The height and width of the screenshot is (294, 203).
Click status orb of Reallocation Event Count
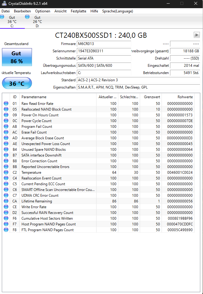click(x=6, y=178)
